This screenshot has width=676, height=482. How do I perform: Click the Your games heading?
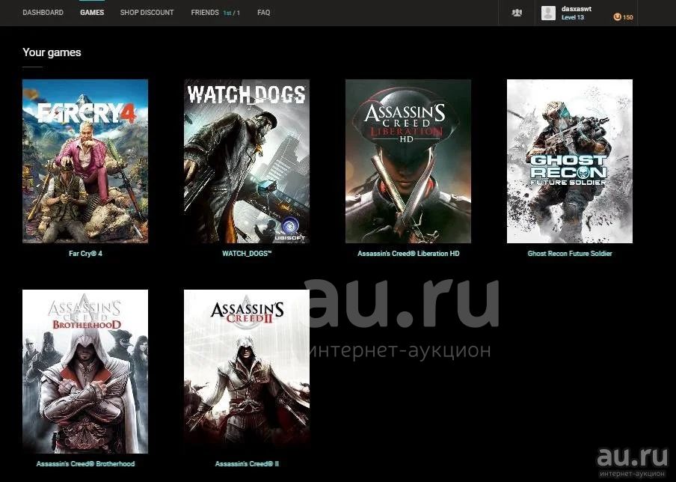52,52
